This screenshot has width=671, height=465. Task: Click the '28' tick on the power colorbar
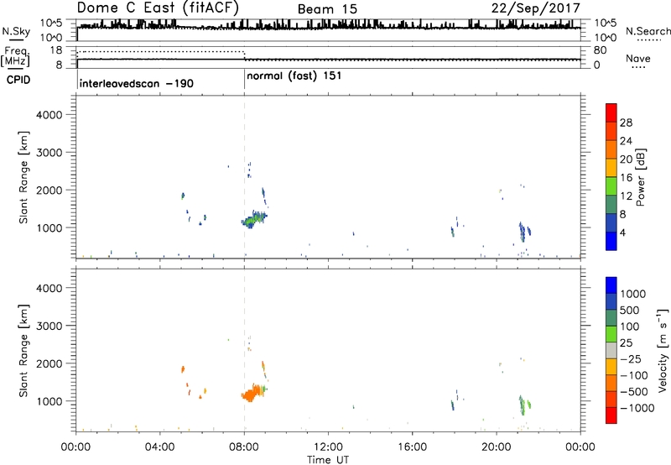coord(626,123)
